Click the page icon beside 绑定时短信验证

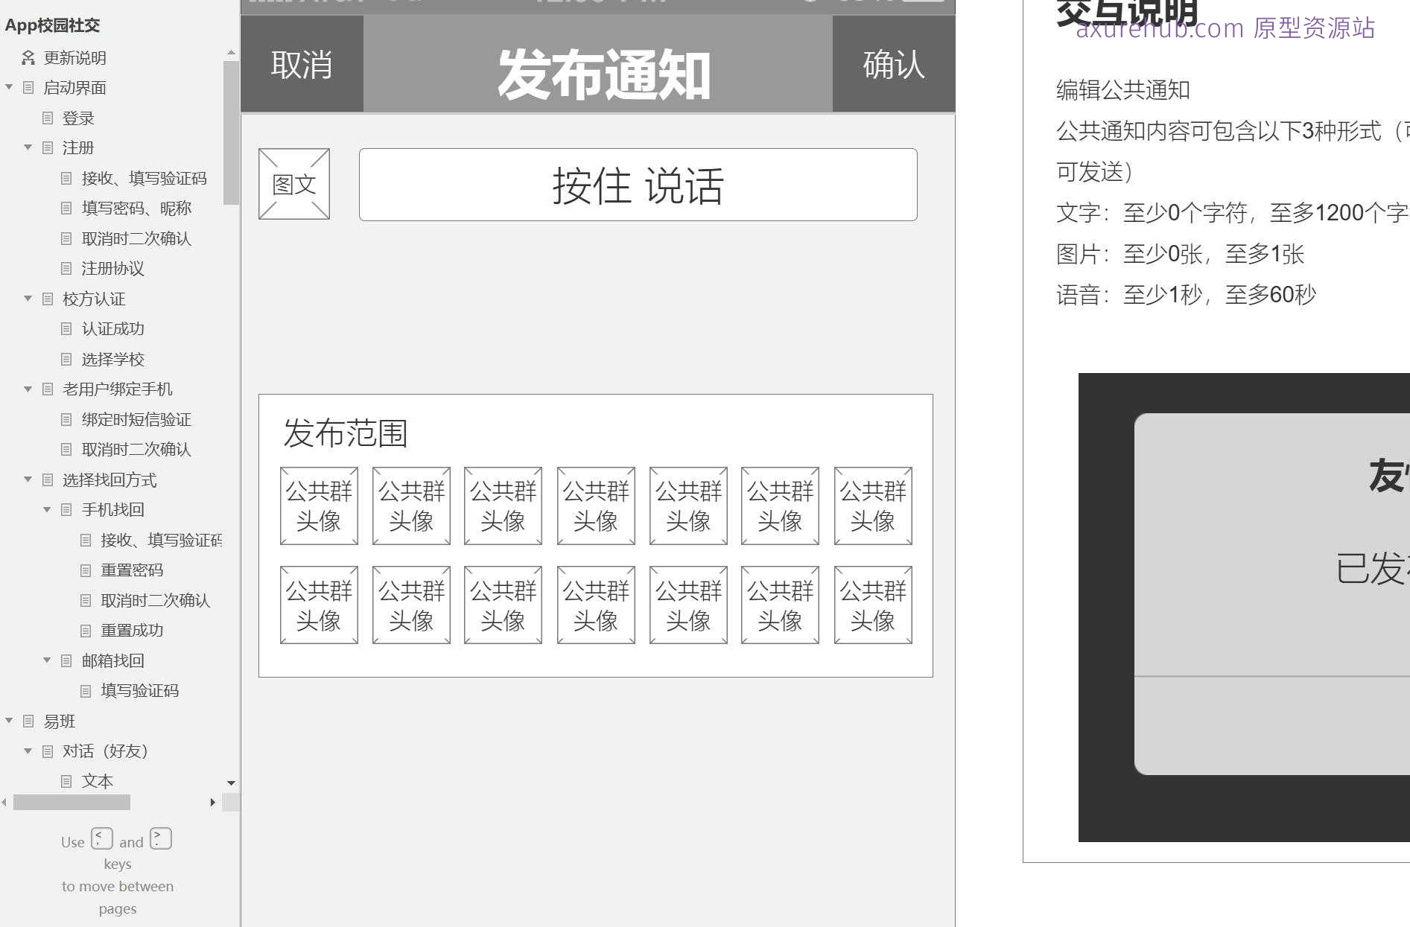pyautogui.click(x=68, y=419)
